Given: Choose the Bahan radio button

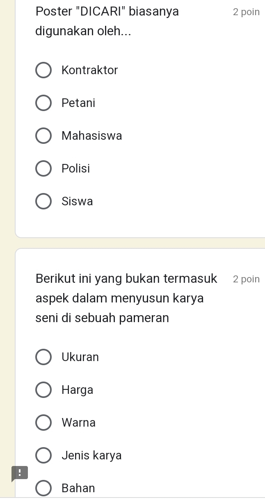Looking at the screenshot, I should coord(43,488).
